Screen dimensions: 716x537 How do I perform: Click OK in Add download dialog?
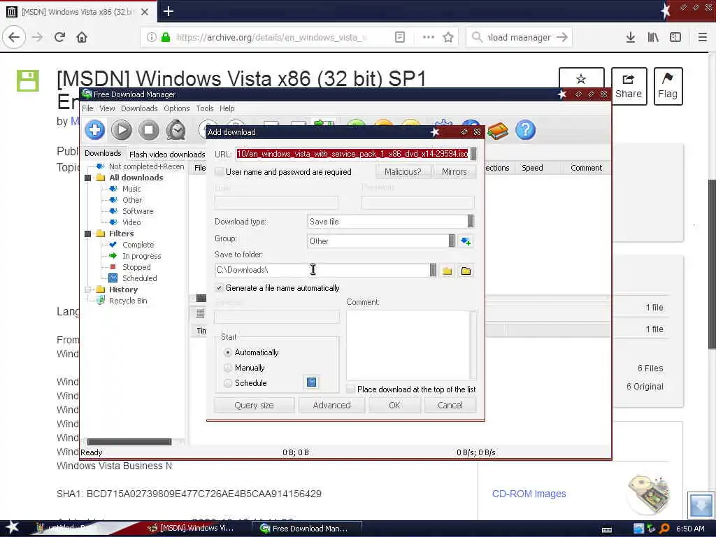tap(394, 405)
